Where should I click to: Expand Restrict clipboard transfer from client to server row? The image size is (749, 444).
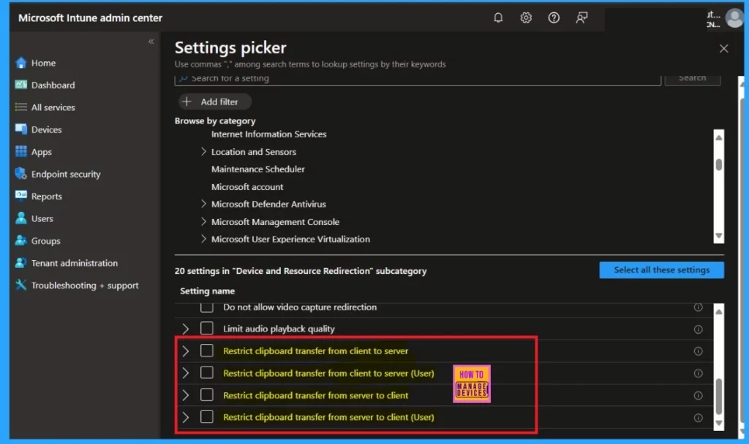pos(185,351)
